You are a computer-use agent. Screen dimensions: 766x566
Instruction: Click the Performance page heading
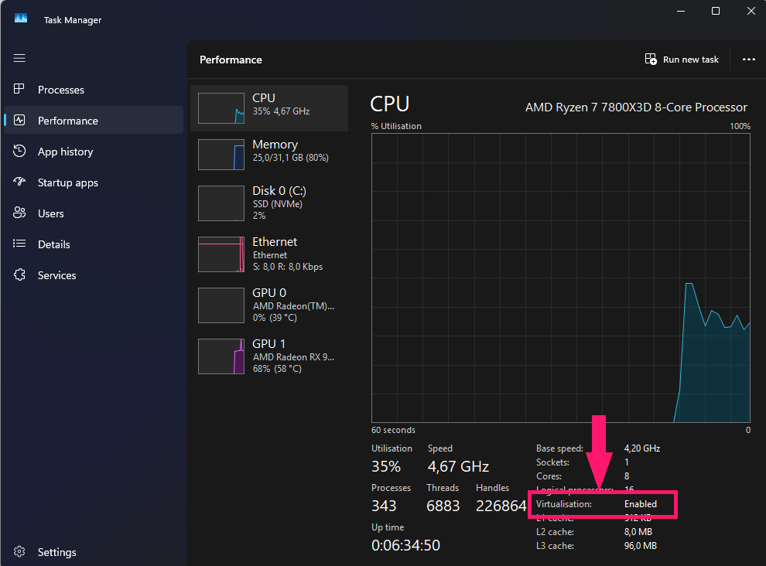pyautogui.click(x=231, y=60)
